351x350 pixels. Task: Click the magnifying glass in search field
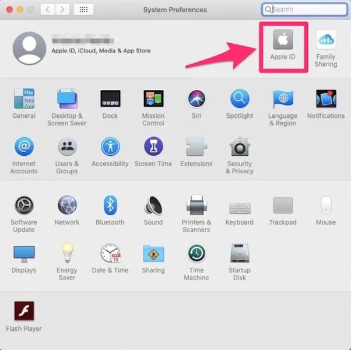pos(268,9)
